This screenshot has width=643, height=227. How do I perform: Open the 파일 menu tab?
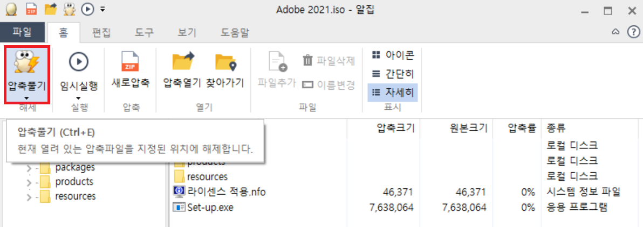tap(22, 32)
